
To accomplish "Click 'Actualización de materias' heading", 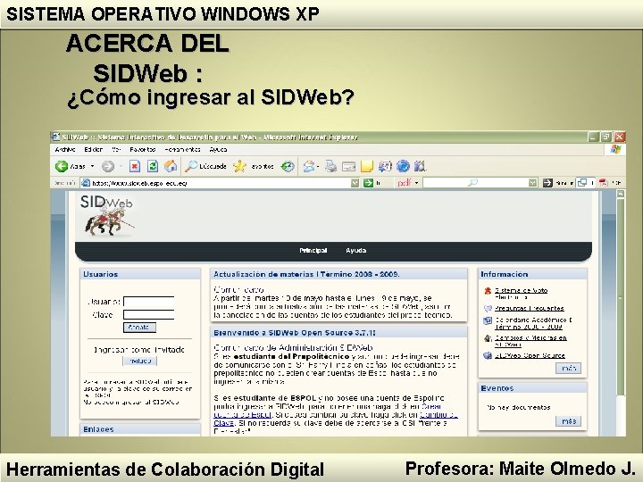I will (306, 274).
